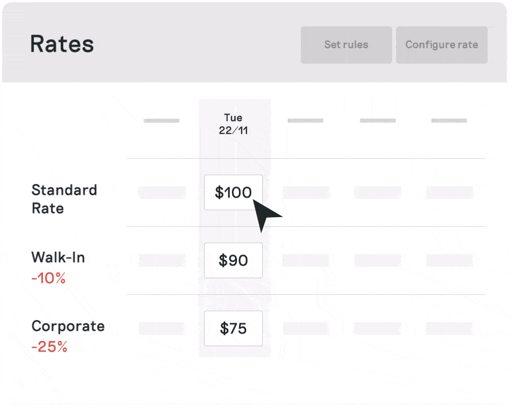Select the $75 Corporate price field

pyautogui.click(x=233, y=328)
